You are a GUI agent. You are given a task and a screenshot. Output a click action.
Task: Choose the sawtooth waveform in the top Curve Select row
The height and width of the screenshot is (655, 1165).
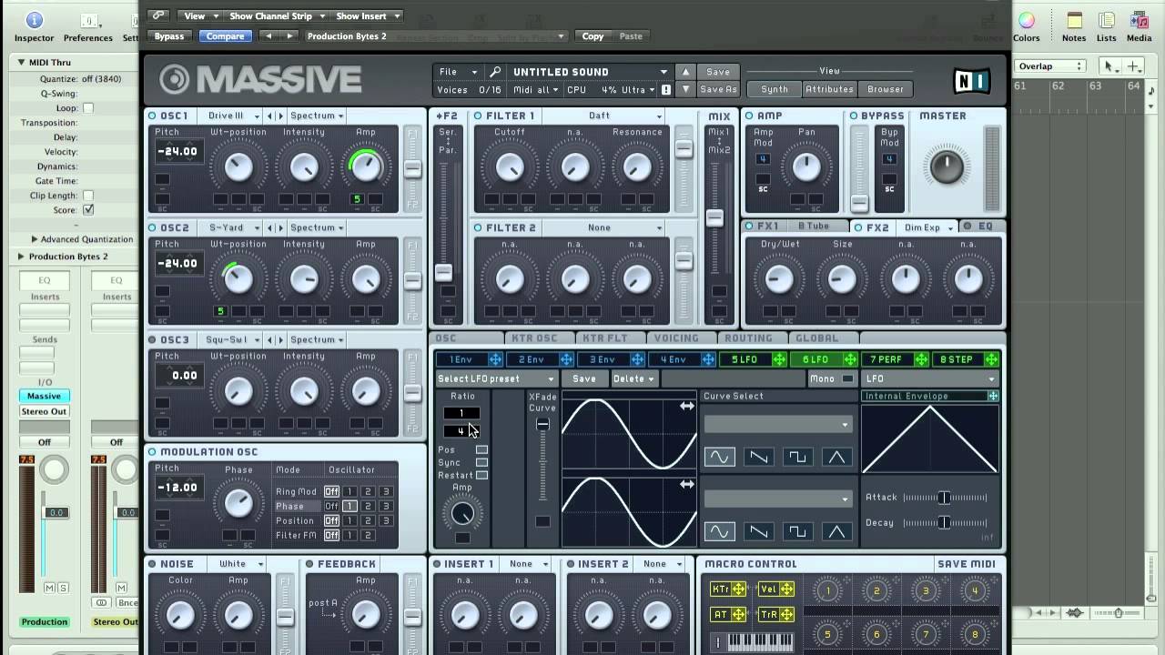click(x=758, y=458)
